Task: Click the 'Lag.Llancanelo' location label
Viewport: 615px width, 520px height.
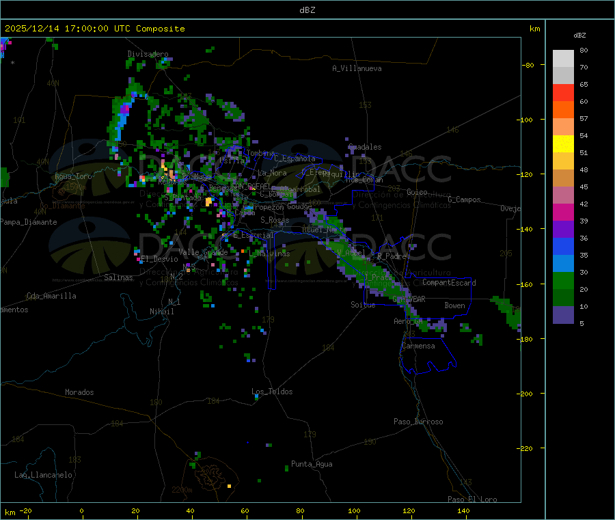Action: click(43, 475)
